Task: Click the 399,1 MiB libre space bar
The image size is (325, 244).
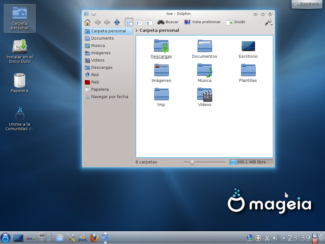Action: [x=251, y=162]
